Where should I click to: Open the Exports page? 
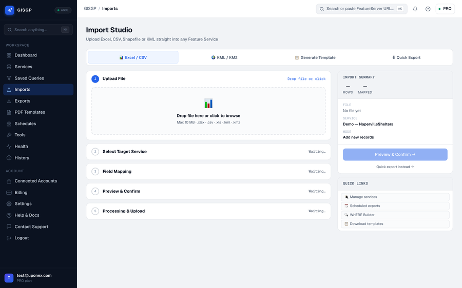tap(38, 101)
